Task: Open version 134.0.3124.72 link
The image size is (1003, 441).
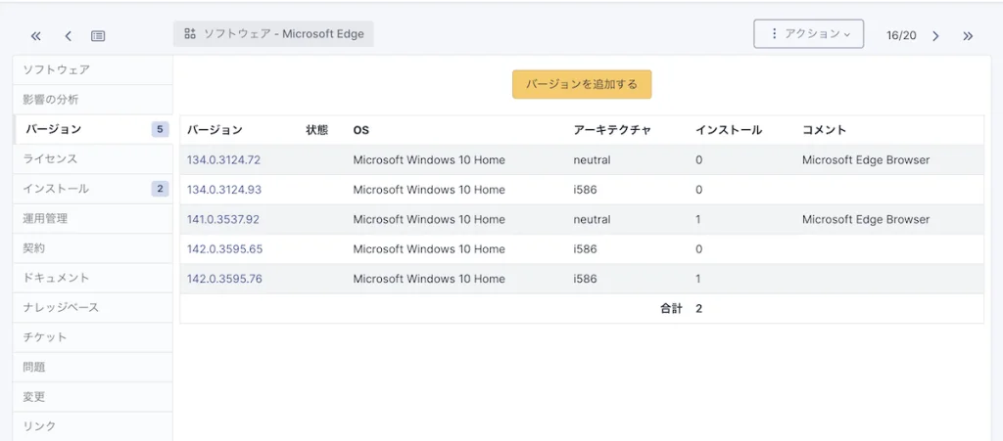Action: point(224,160)
